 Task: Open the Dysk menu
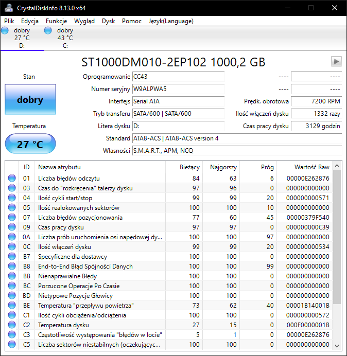[109, 21]
